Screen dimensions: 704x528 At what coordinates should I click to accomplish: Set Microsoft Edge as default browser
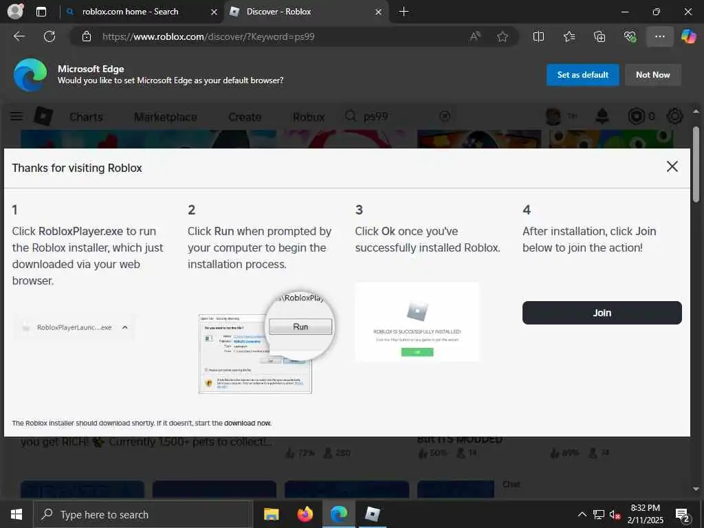point(582,74)
